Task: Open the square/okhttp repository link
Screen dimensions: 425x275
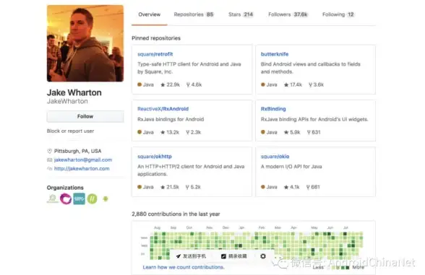Action: [155, 157]
